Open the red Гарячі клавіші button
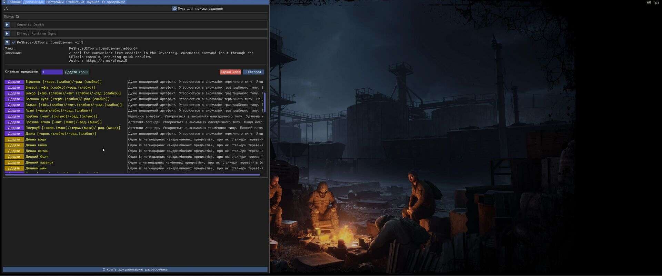This screenshot has width=662, height=276. coord(230,72)
